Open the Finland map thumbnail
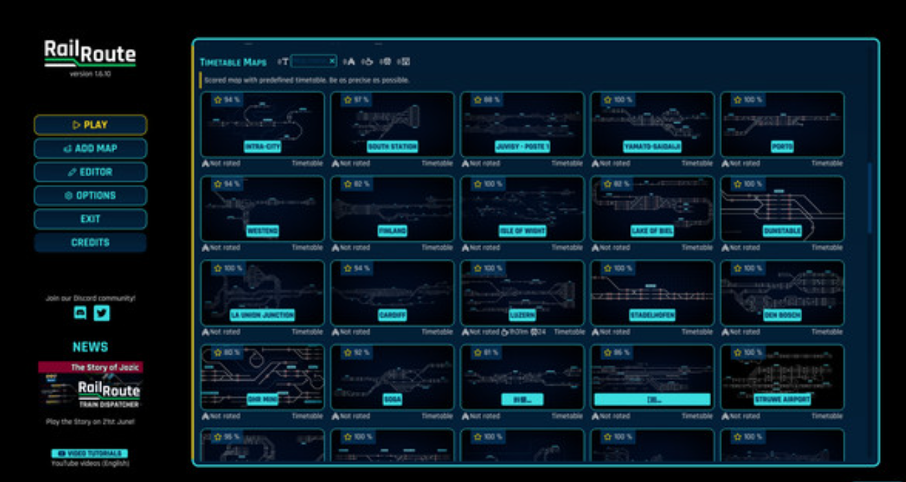906x482 pixels. tap(392, 209)
